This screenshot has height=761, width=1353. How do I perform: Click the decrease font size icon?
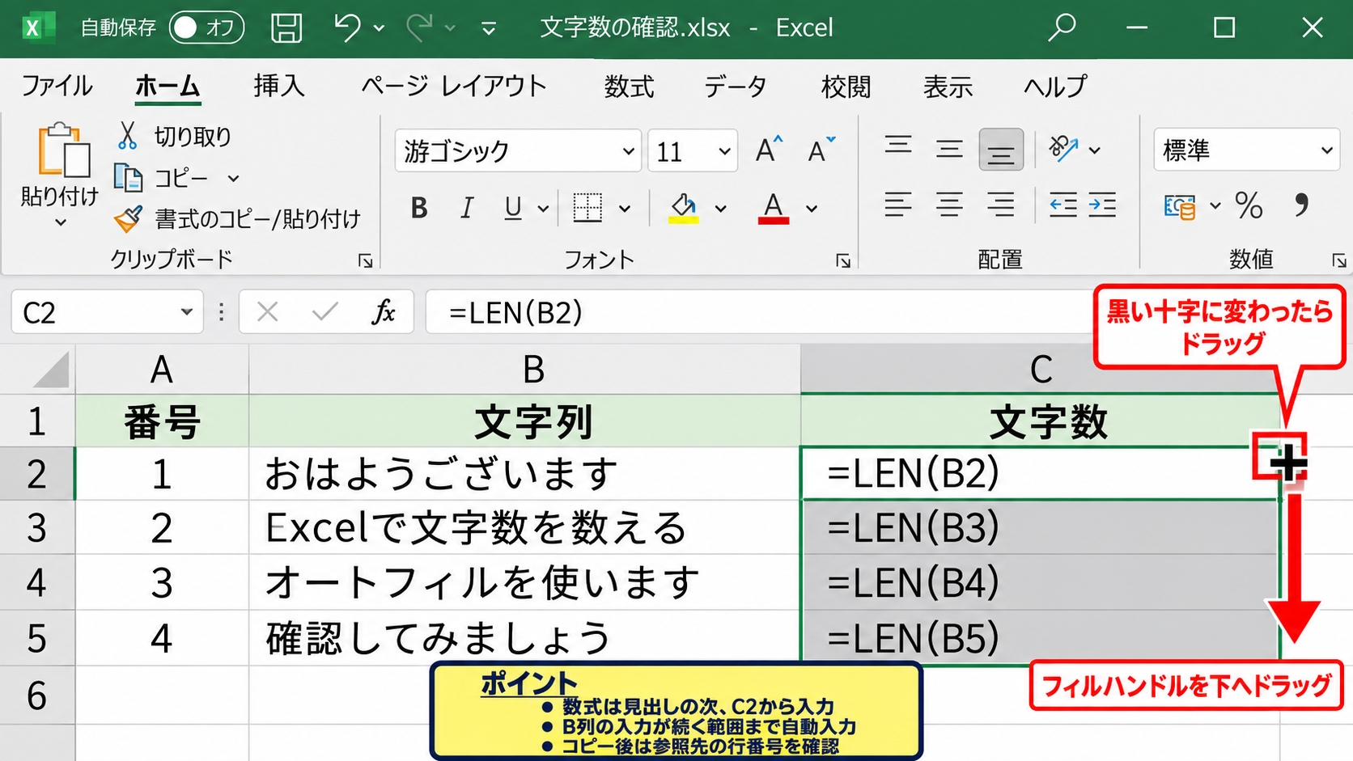pos(821,150)
